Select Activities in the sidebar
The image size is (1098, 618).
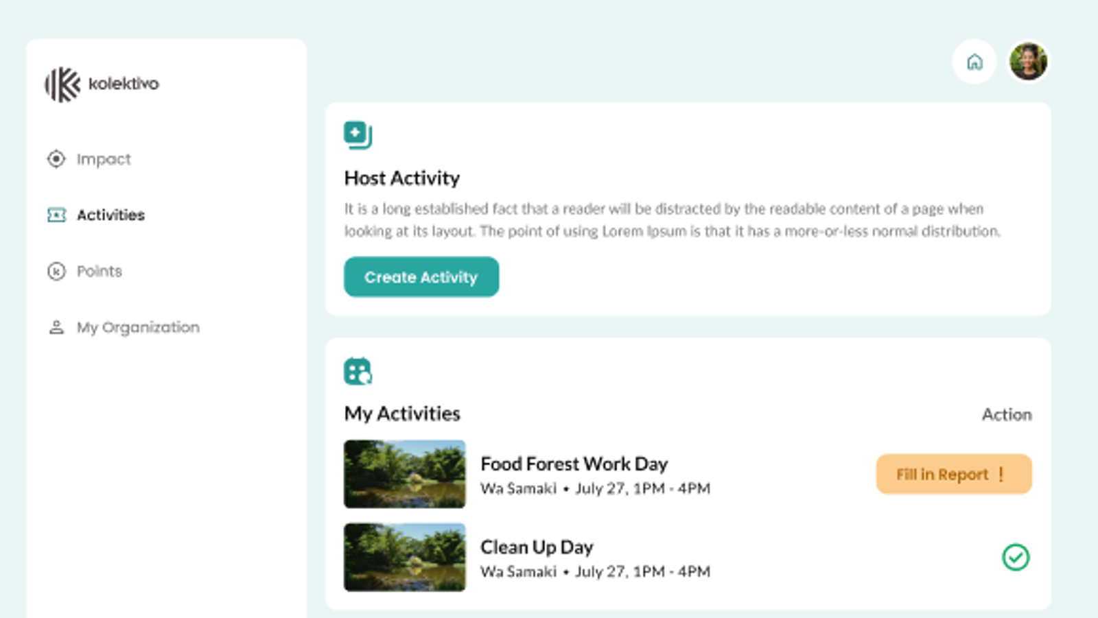(x=110, y=215)
